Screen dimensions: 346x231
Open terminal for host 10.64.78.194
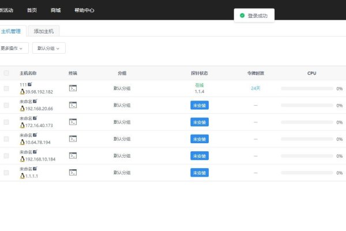73,139
